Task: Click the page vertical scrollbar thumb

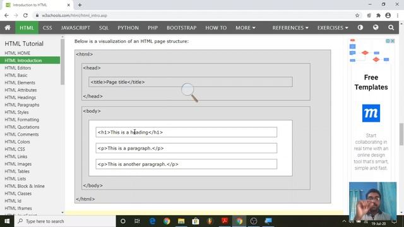Action: coord(401,134)
